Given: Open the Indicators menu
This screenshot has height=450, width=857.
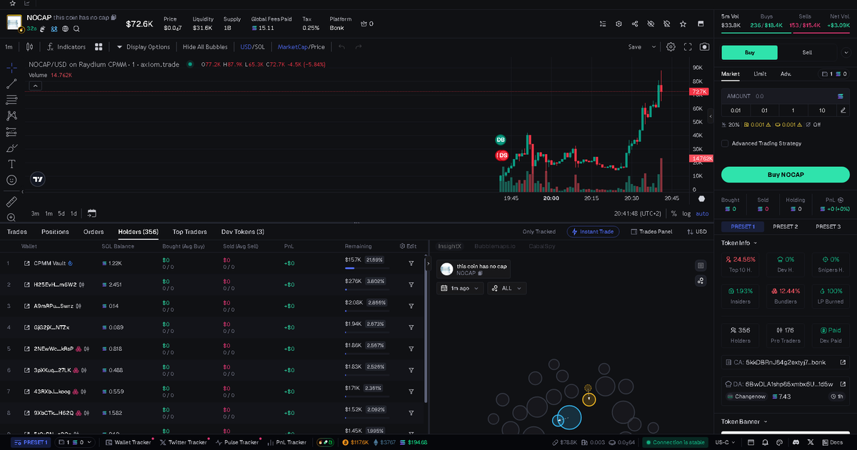Looking at the screenshot, I should [x=66, y=47].
